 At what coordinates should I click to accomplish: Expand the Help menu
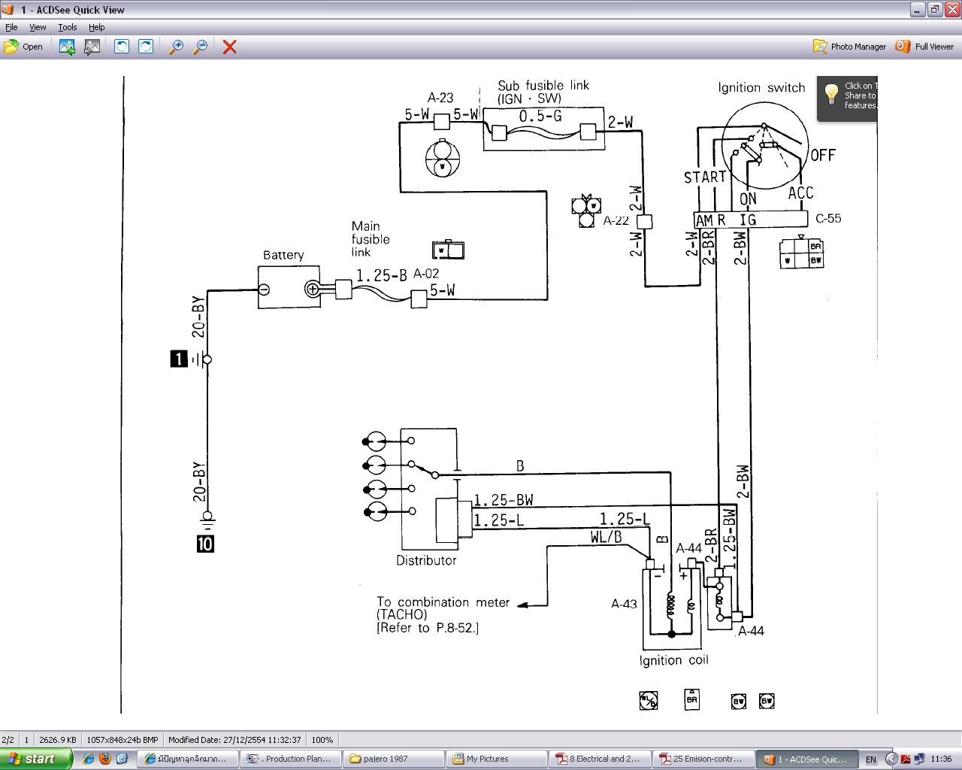97,27
